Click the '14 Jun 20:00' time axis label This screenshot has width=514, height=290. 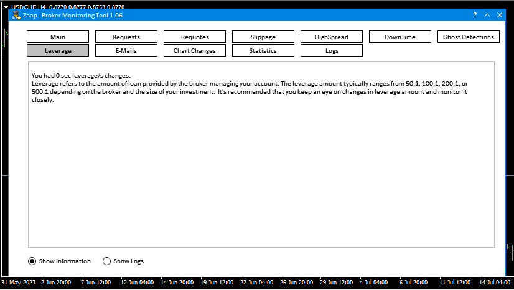[x=177, y=283]
